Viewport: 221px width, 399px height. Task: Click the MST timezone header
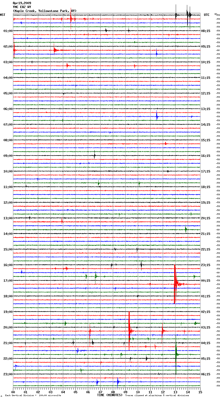click(x=3, y=15)
